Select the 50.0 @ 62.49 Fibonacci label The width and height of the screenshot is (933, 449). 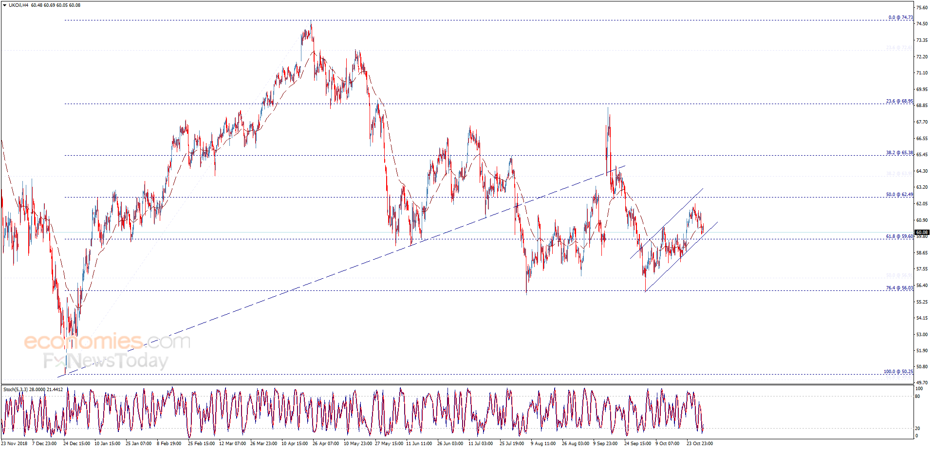click(899, 195)
